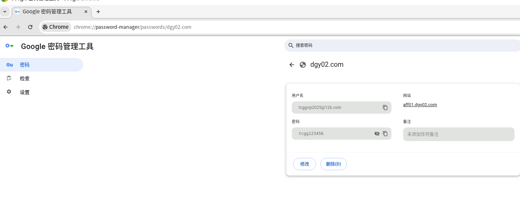This screenshot has width=520, height=212.
Task: Click the 备注 notes field
Action: pyautogui.click(x=458, y=134)
